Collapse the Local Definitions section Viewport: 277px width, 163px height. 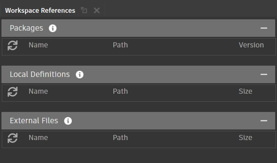point(264,74)
